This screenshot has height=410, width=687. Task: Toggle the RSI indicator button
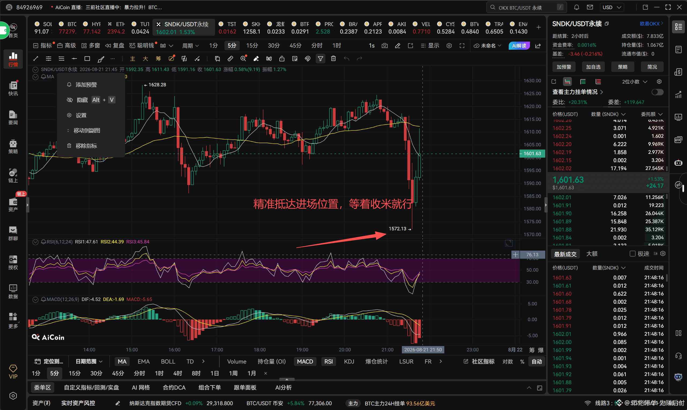[328, 361]
